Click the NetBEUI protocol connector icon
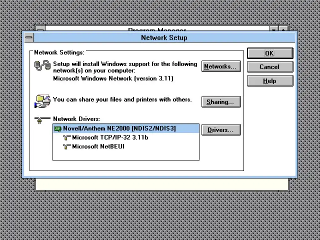Screen dimensions: 320x240 coord(67,147)
